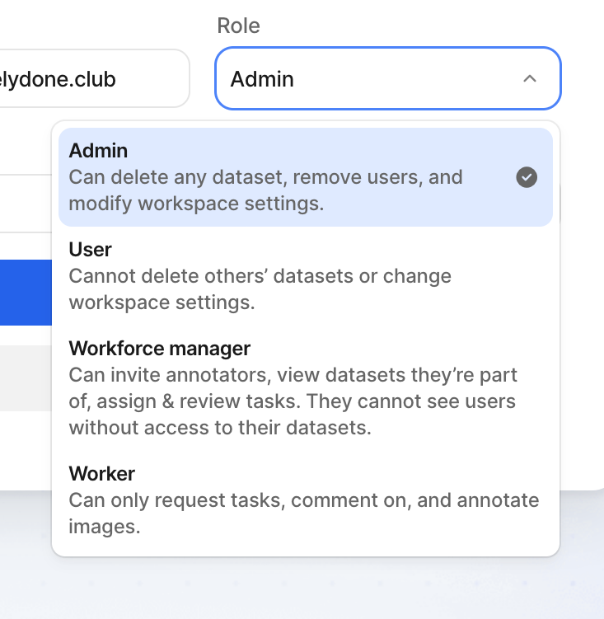Click the chevron arrow in Role dropdown
This screenshot has height=619, width=604.
pos(530,79)
